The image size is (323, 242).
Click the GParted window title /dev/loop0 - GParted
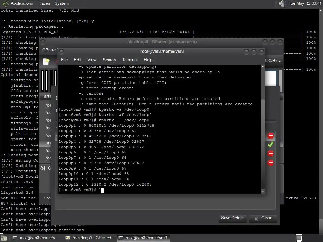click(x=162, y=42)
